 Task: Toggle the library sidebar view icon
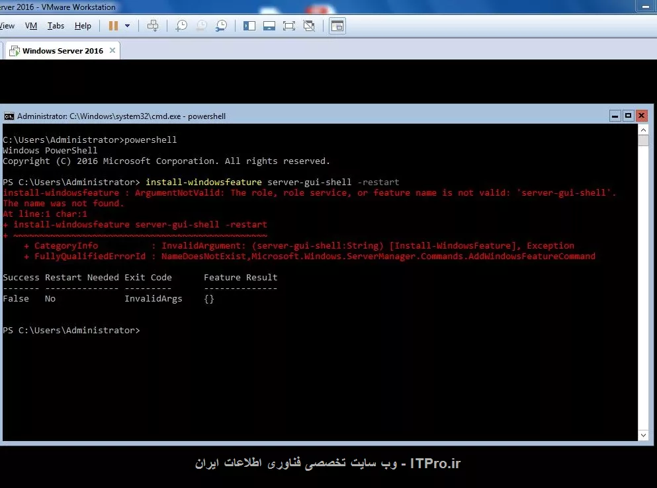[x=249, y=26]
